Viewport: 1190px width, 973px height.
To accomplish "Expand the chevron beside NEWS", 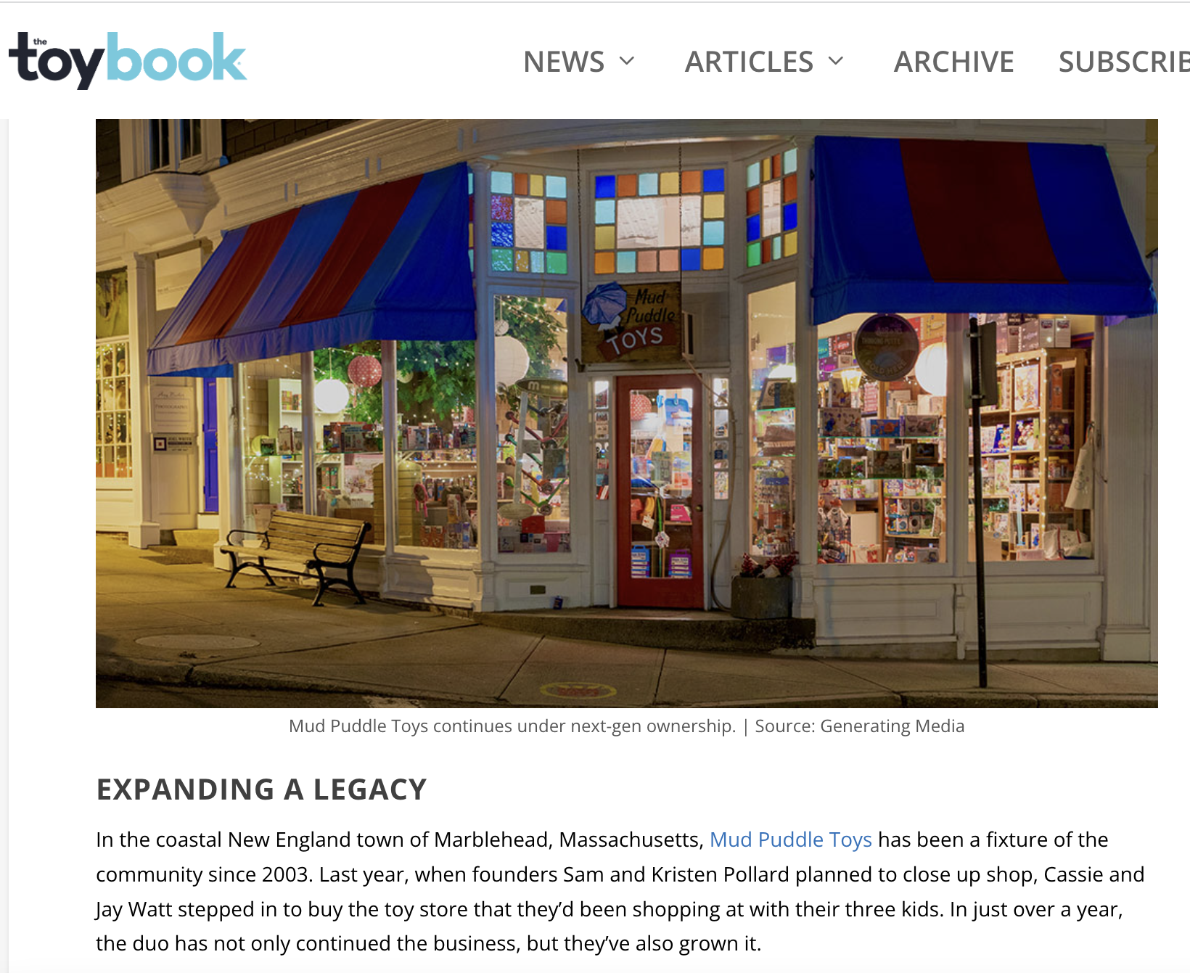I will point(628,62).
